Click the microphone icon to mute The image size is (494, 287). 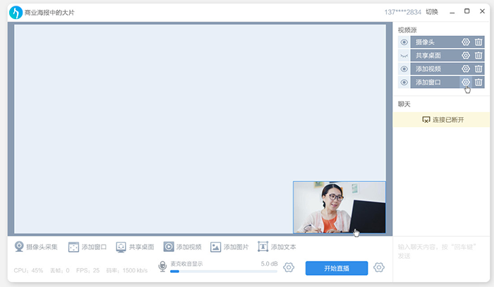162,267
